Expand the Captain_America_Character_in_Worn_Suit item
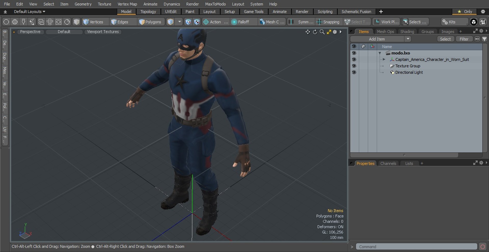This screenshot has height=252, width=489. point(384,60)
